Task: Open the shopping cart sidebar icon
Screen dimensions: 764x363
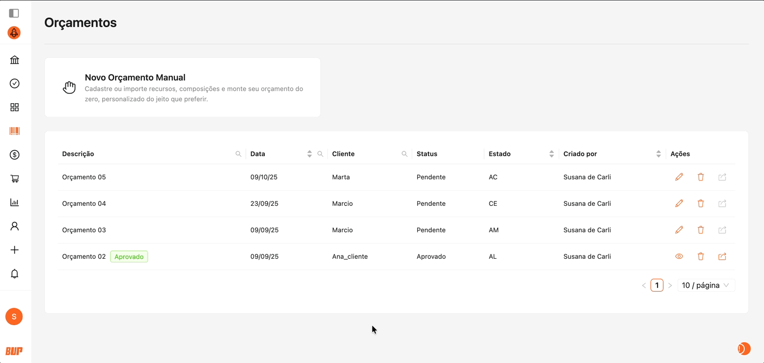Action: [x=15, y=179]
